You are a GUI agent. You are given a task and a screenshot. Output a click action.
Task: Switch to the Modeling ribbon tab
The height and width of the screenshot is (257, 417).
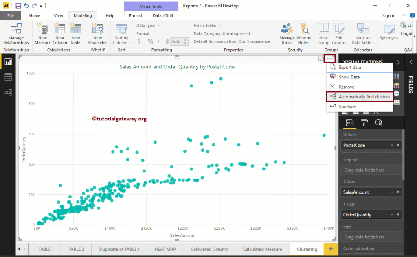[82, 15]
